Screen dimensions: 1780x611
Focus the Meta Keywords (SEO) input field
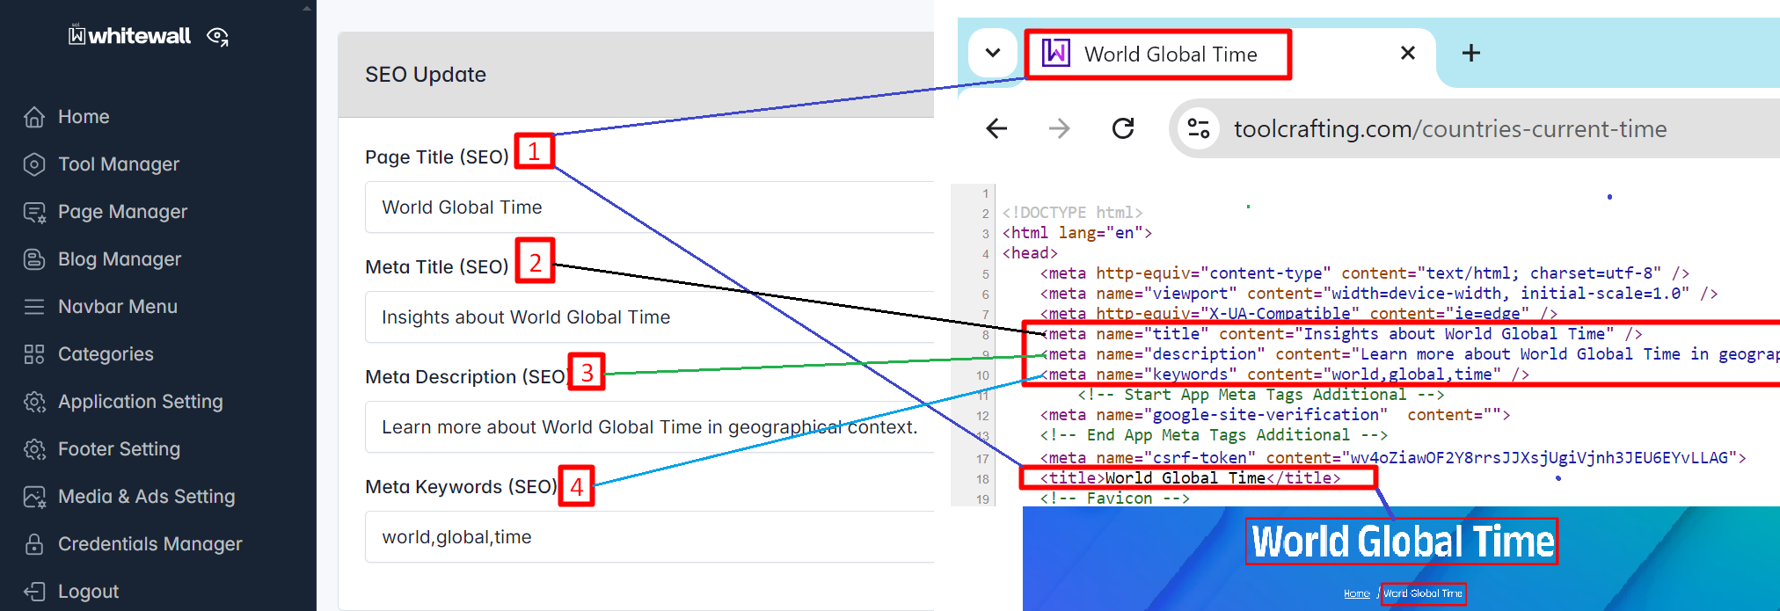pyautogui.click(x=649, y=537)
